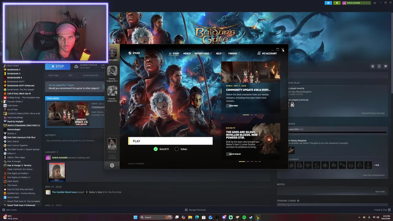Click the first locked achievement icon
The image size is (393, 221).
point(291,165)
